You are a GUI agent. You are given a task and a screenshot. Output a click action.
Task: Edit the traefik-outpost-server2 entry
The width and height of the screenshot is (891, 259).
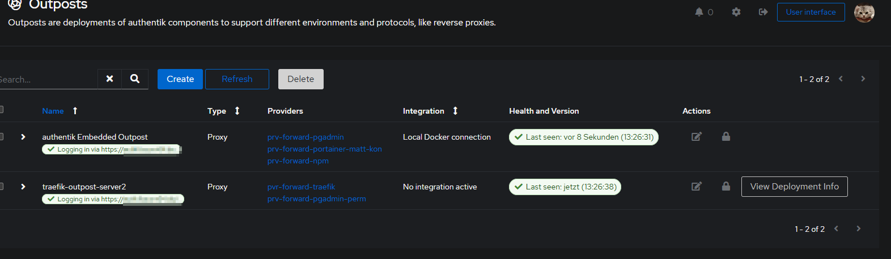click(697, 186)
